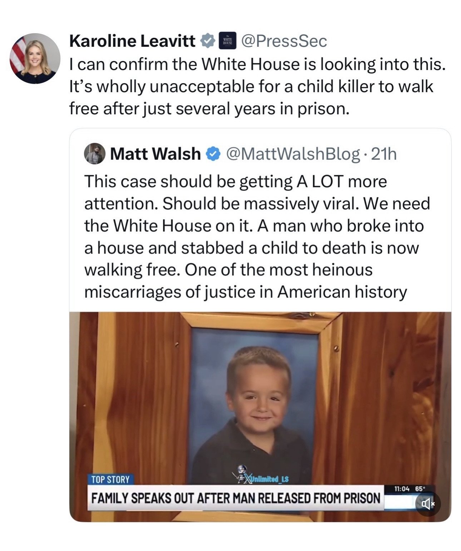This screenshot has width=461, height=551.
Task: Click the 'FAMILY SPEAKS OUT' headline banner
Action: point(236,498)
